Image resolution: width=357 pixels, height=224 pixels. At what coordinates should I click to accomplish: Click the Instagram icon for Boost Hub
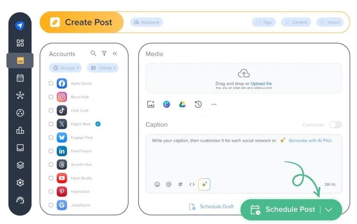62,97
